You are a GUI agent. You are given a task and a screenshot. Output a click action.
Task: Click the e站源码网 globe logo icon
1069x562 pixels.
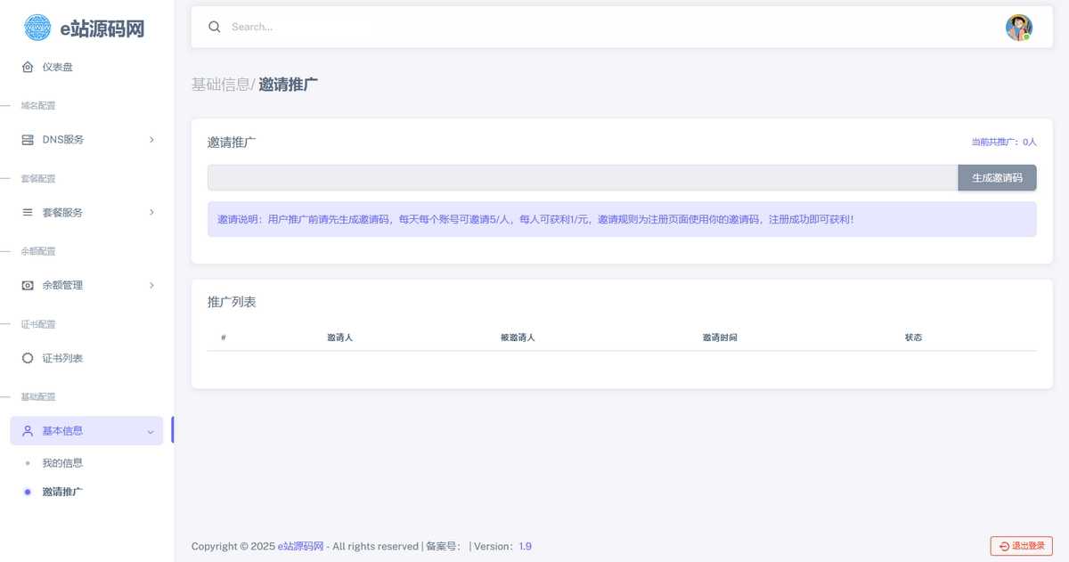(37, 28)
